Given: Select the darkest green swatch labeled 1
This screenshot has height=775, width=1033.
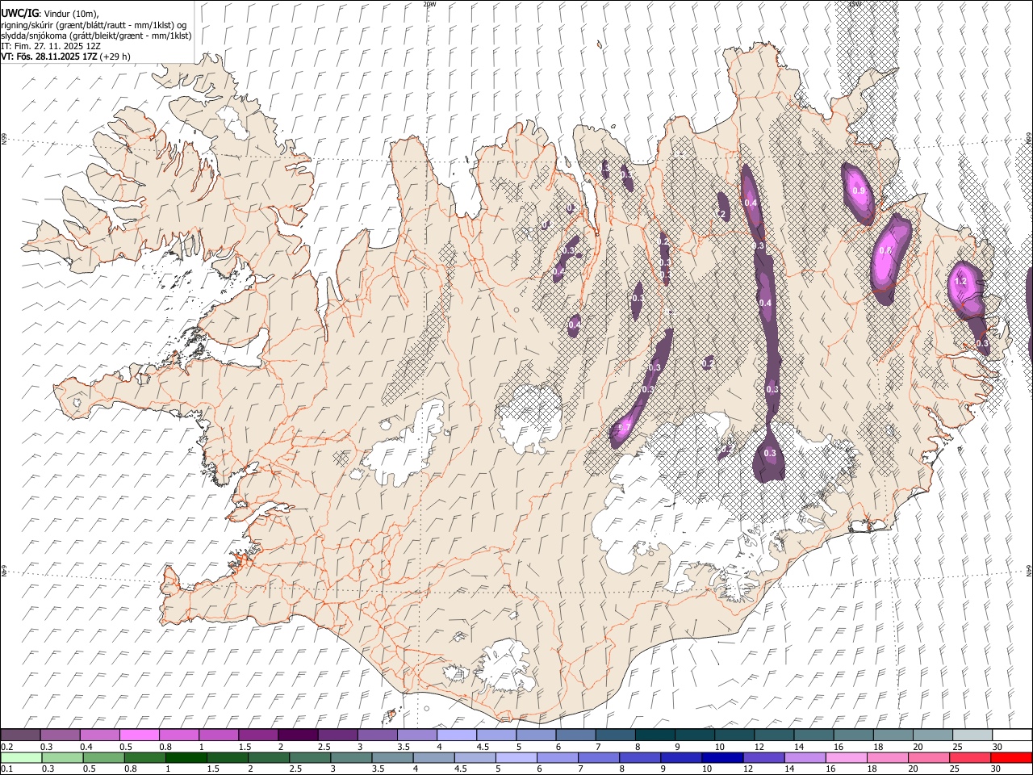Looking at the screenshot, I should tap(186, 758).
